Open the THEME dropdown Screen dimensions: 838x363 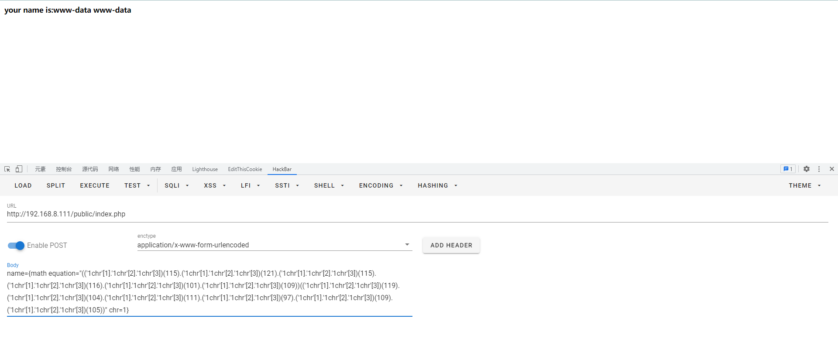(804, 186)
